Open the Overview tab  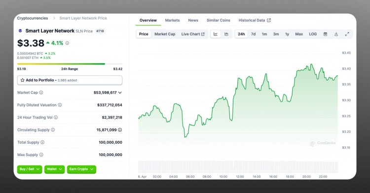coord(148,20)
